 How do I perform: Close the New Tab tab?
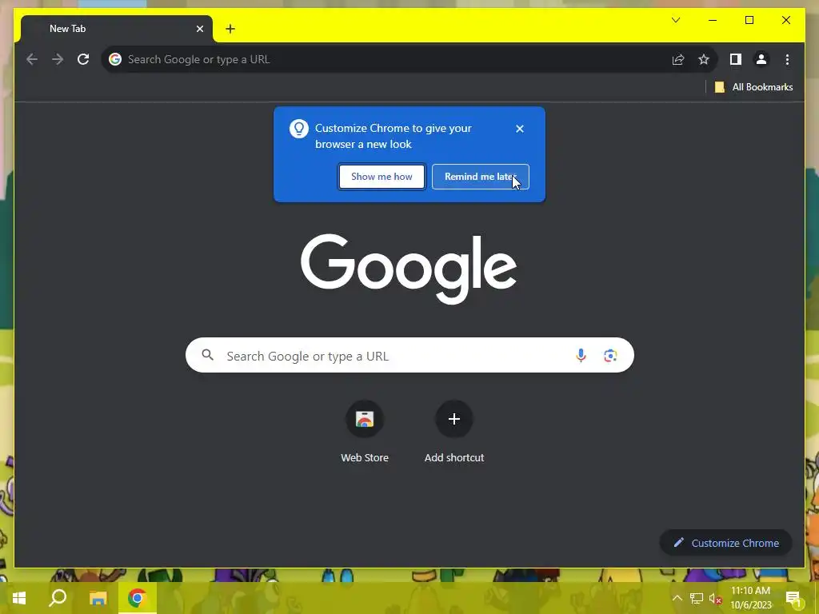coord(199,29)
